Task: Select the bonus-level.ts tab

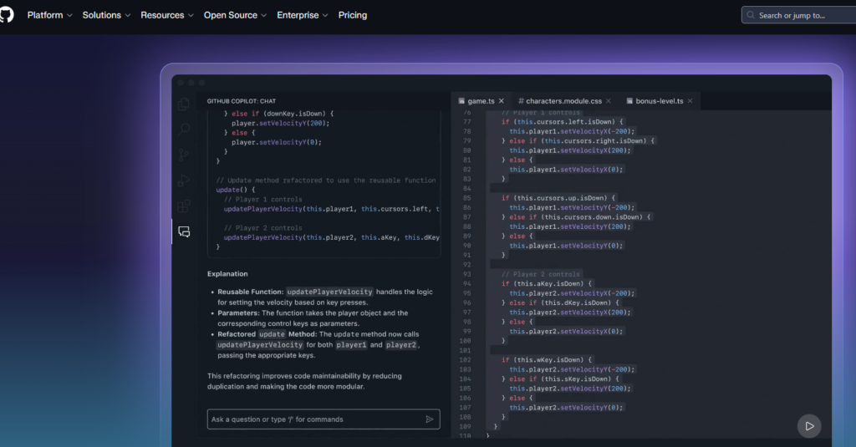Action: pyautogui.click(x=655, y=101)
